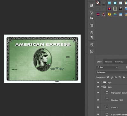Image resolution: width=127 pixels, height=116 pixels.
Task: Open the 'Обычные' blend mode dropdown
Action: point(111,72)
